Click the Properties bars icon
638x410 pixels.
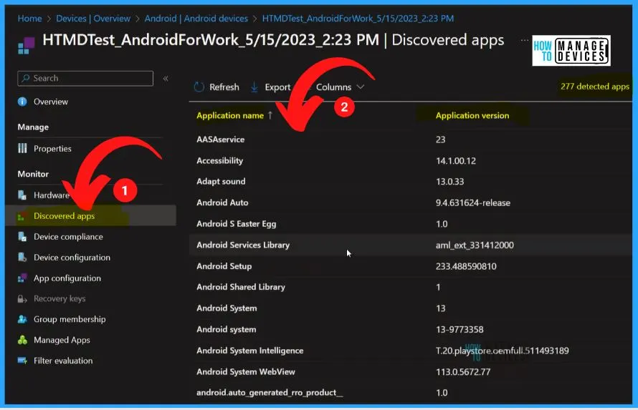coord(22,149)
